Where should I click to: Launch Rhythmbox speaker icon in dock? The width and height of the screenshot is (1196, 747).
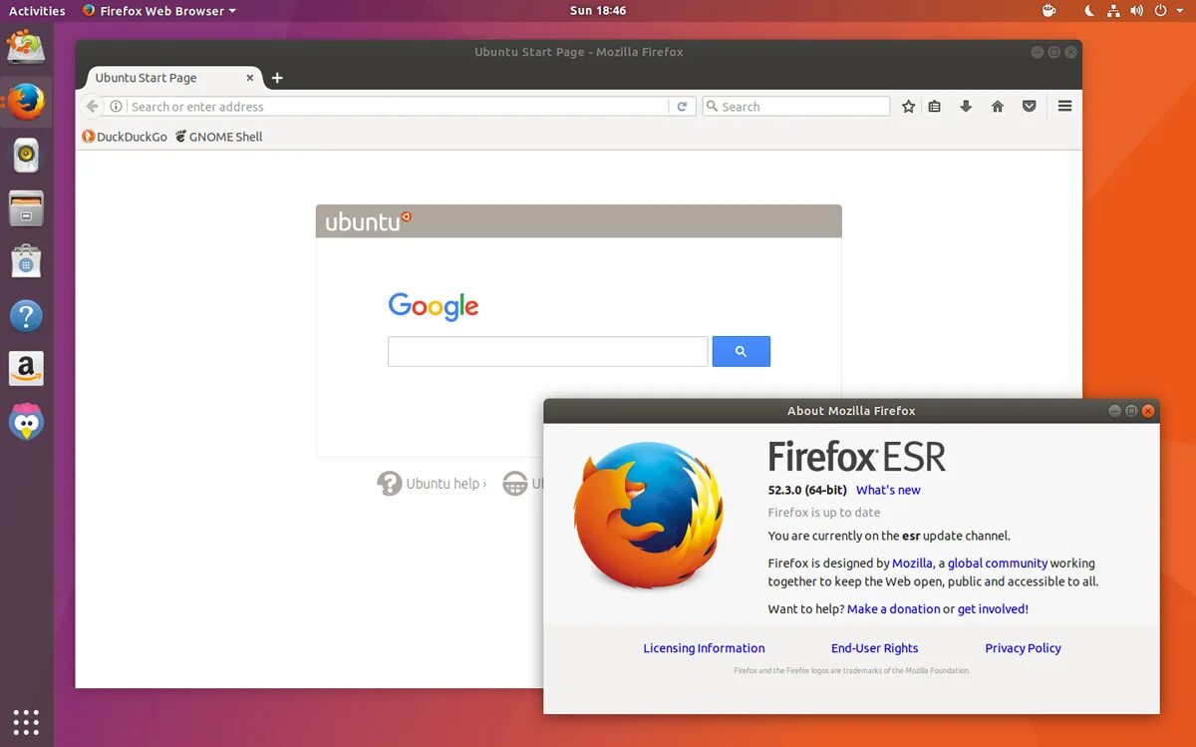pyautogui.click(x=26, y=156)
